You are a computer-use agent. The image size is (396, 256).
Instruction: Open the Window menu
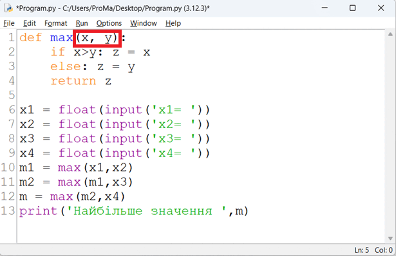[144, 23]
